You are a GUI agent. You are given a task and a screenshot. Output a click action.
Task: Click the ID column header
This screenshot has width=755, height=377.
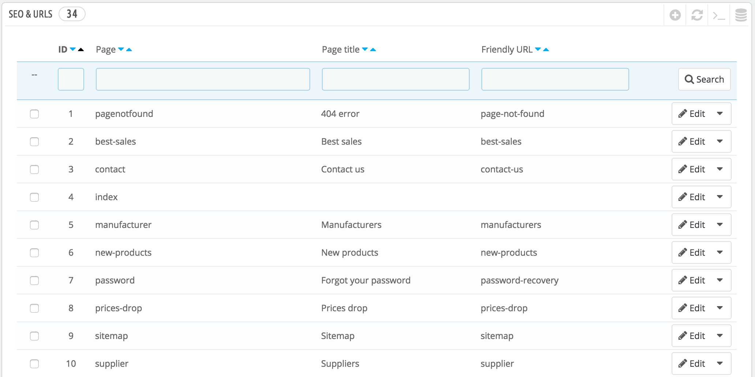pyautogui.click(x=63, y=49)
